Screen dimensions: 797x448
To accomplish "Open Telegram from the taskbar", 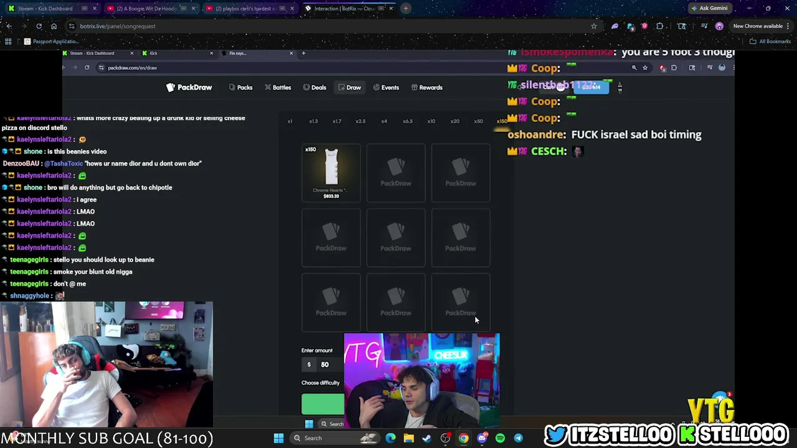I will (x=518, y=438).
